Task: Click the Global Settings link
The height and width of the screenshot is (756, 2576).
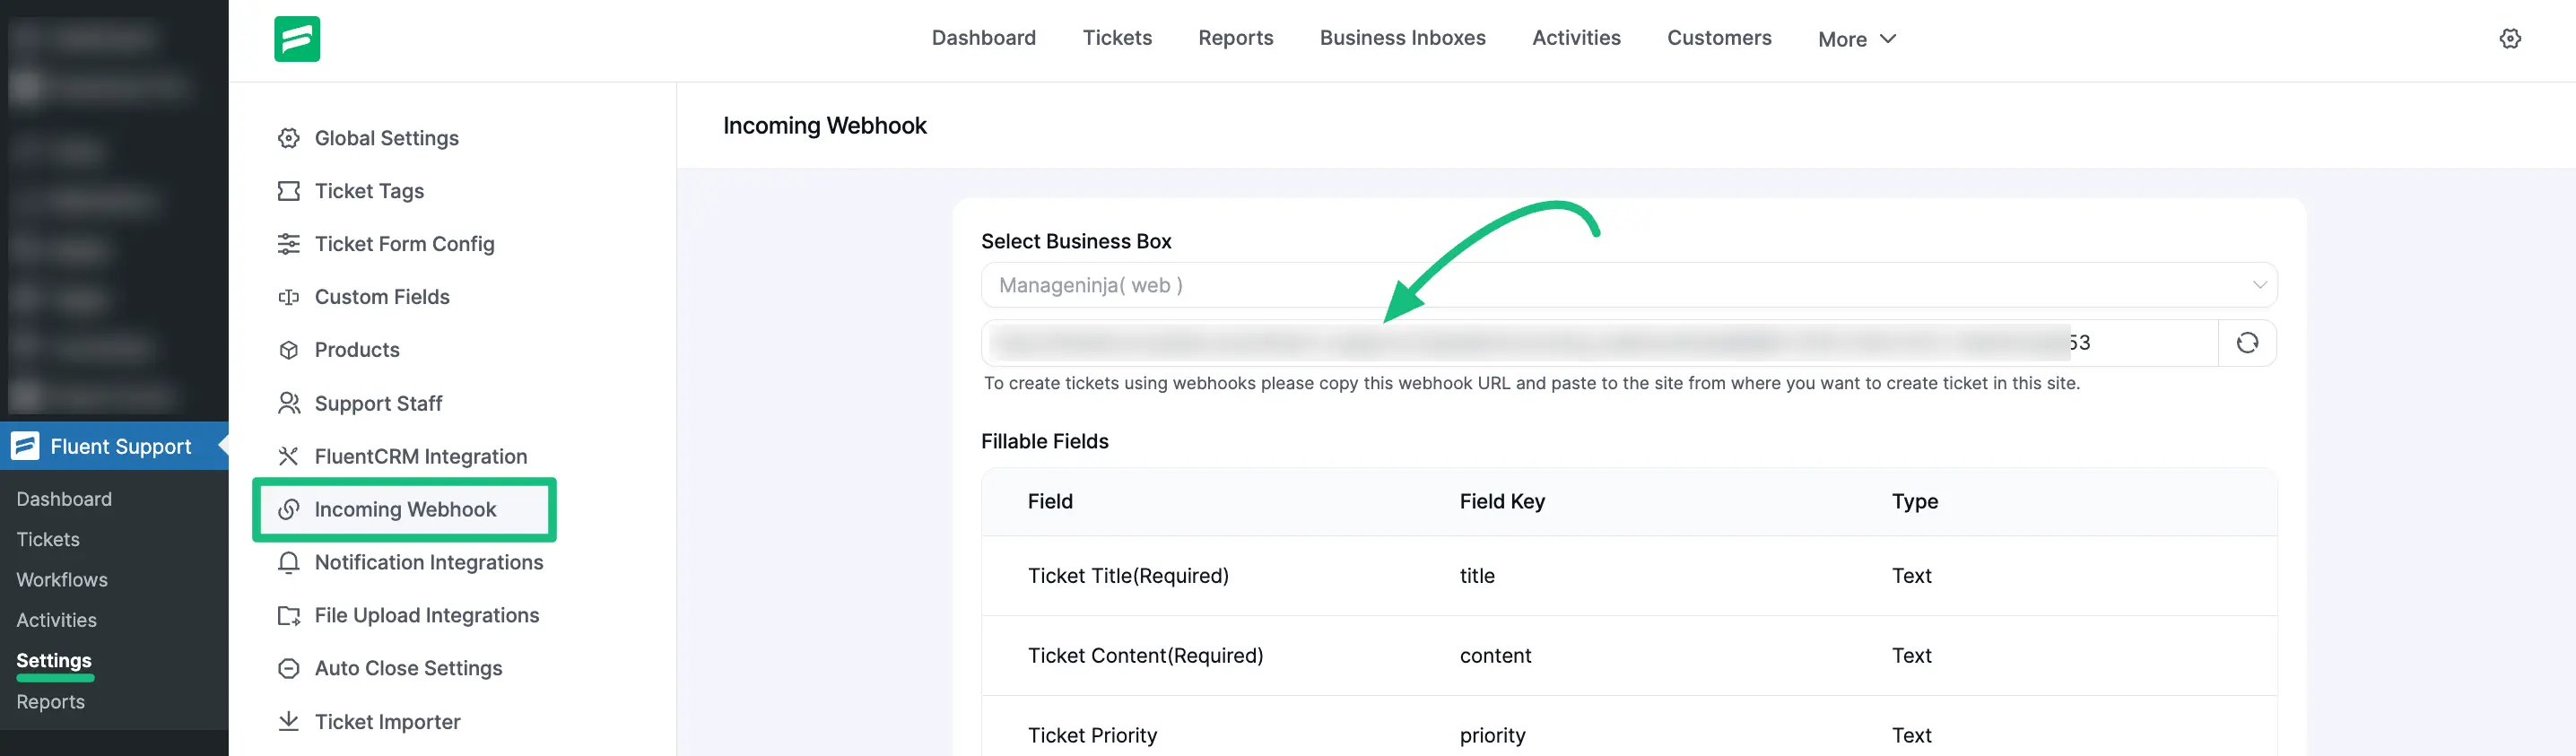Action: coord(386,138)
